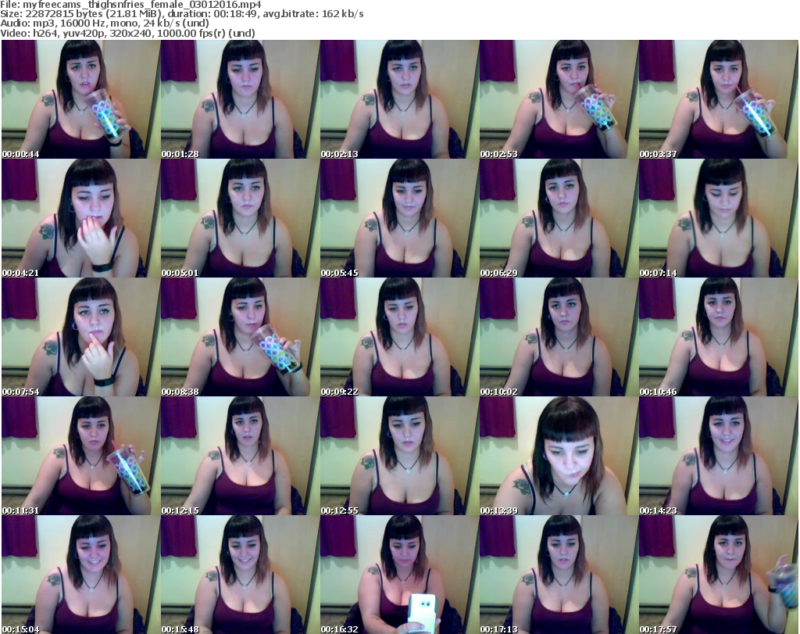Viewport: 800px width, 634px height.
Task: Click the Video h264 info line
Action: point(127,33)
